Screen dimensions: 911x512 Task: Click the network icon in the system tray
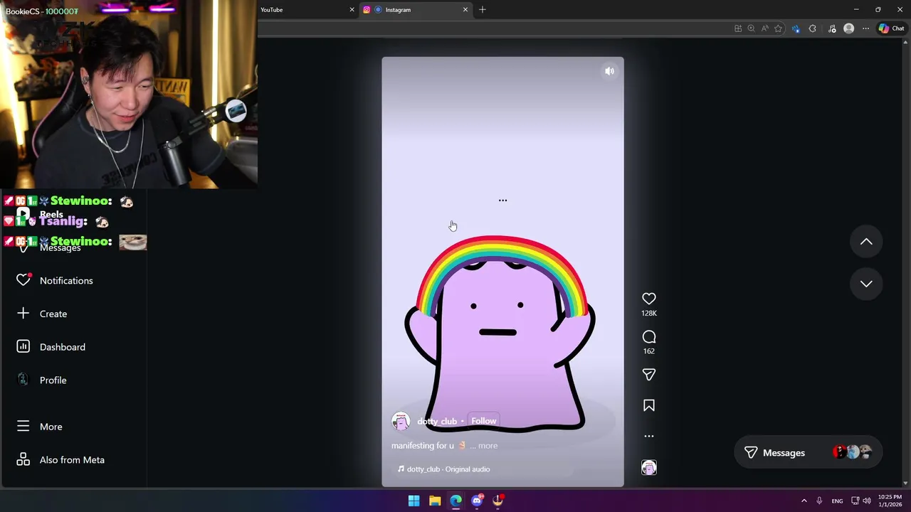coord(855,501)
